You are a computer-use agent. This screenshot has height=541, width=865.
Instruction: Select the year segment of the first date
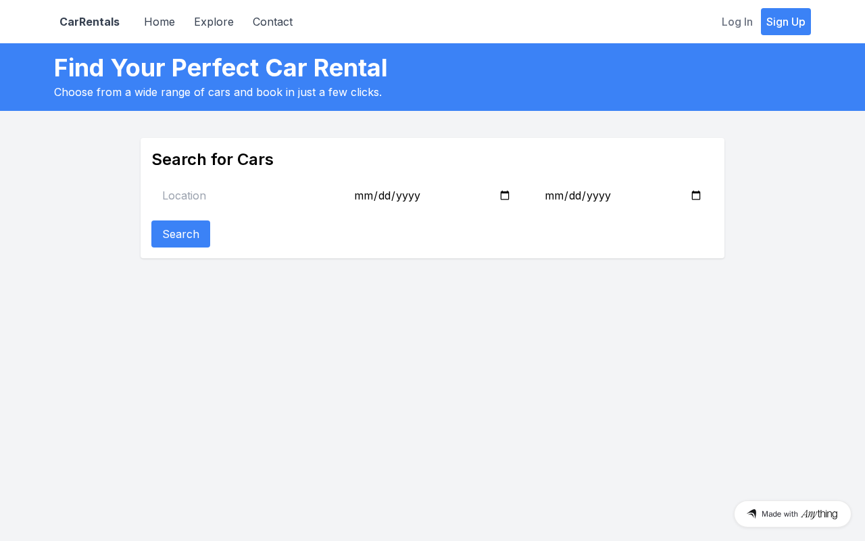pyautogui.click(x=408, y=195)
